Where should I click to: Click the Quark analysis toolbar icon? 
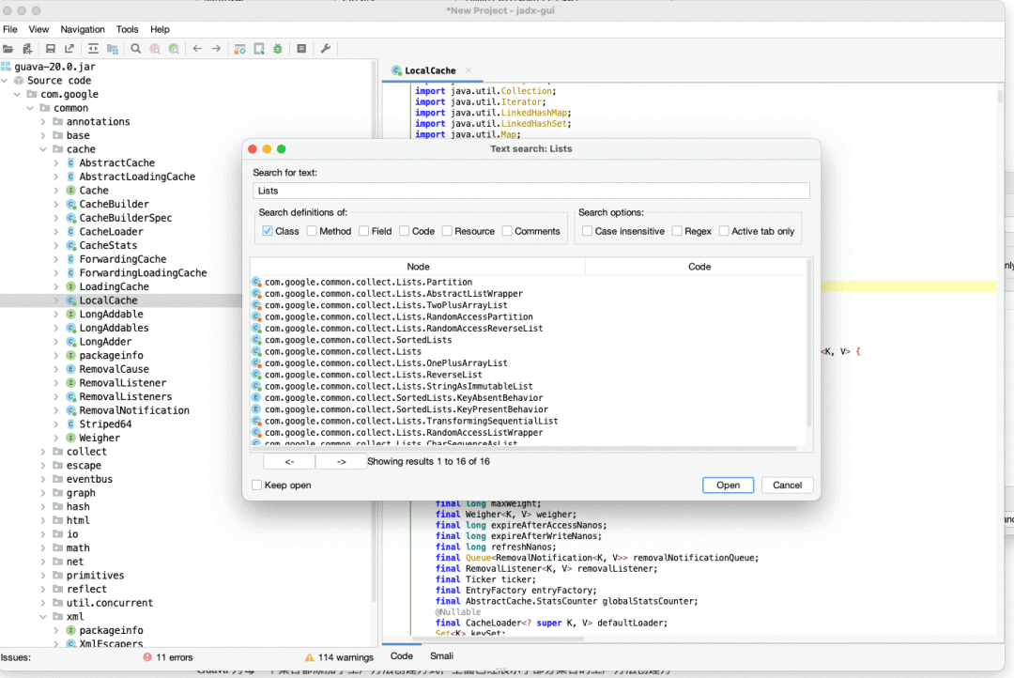tap(259, 49)
